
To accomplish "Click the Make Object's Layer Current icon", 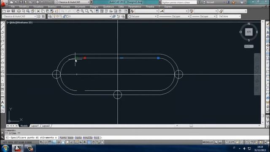I will (114, 16).
